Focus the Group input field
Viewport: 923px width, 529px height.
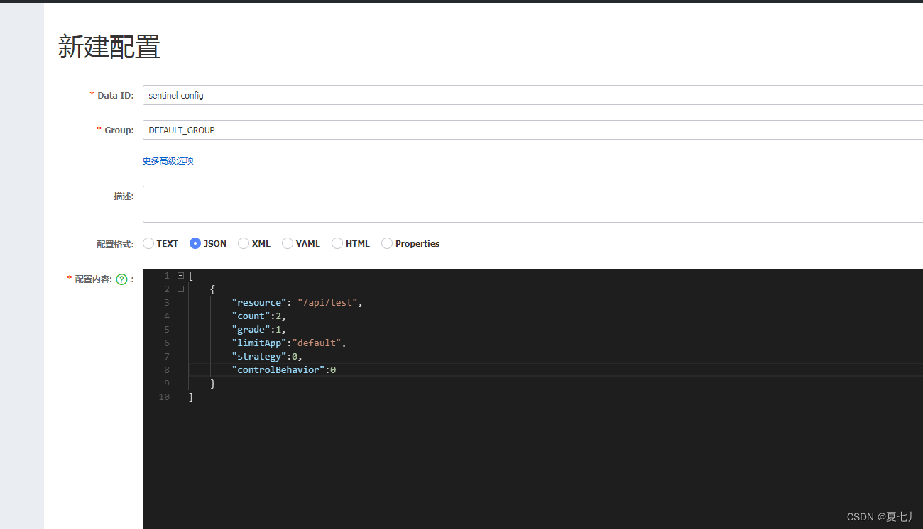click(532, 130)
